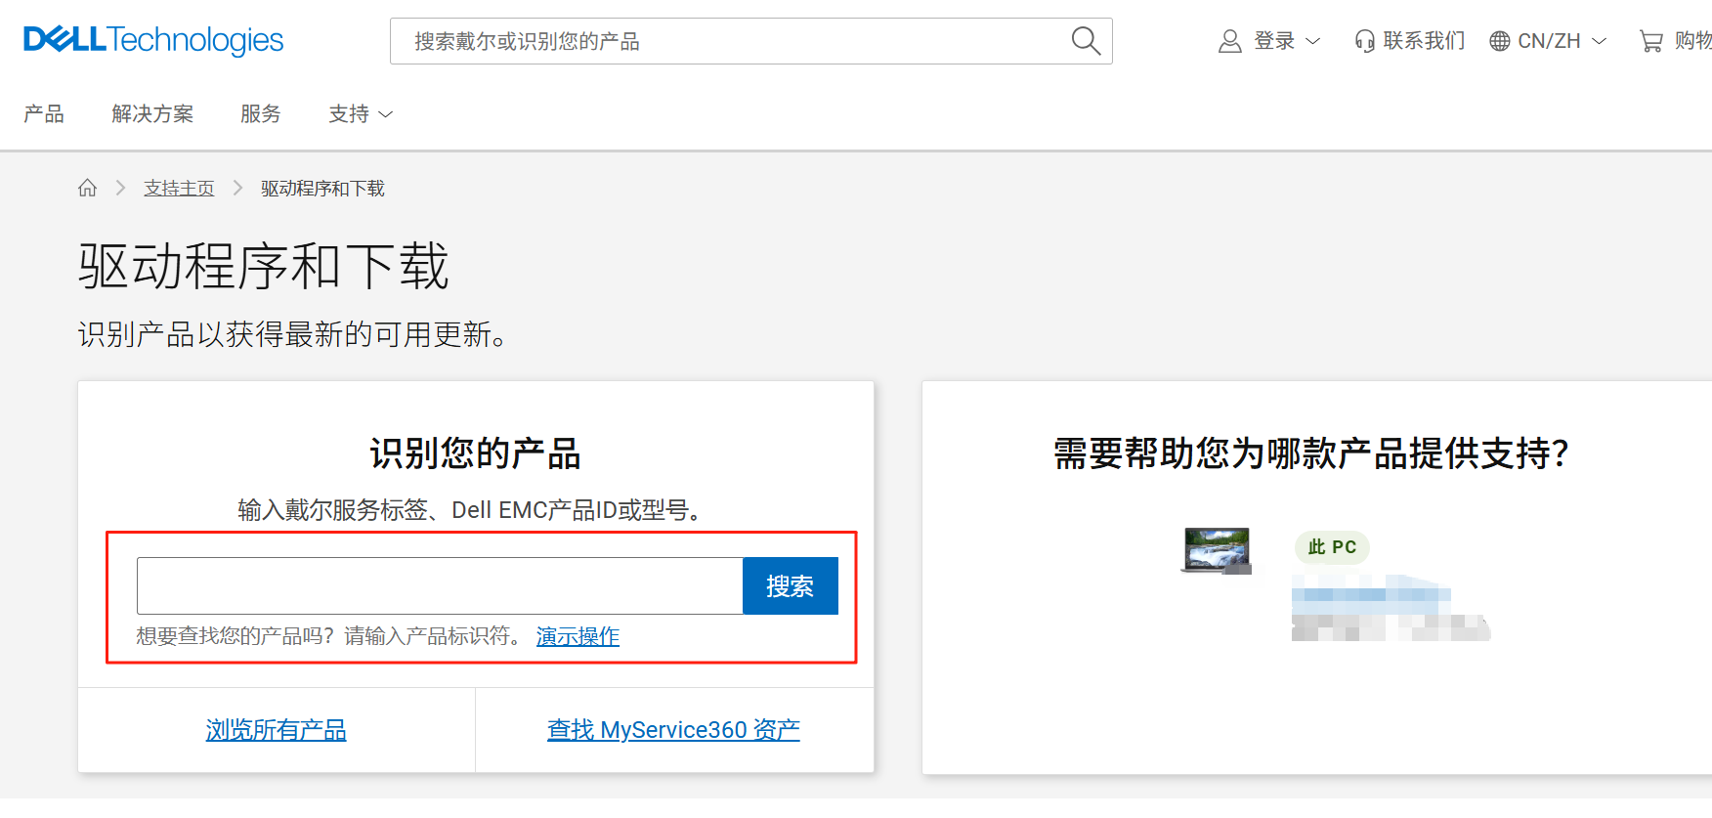Go home via breadcrumb house icon
The height and width of the screenshot is (818, 1712).
coord(88,188)
